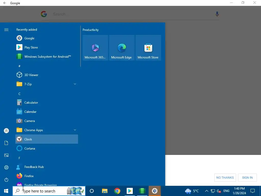This screenshot has width=261, height=196.
Task: Open the Camera app
Action: [47, 121]
